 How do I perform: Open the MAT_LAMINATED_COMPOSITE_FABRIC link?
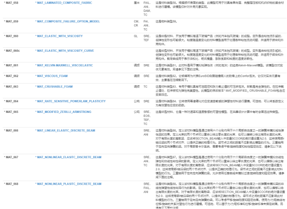pyautogui.click(x=64, y=3)
